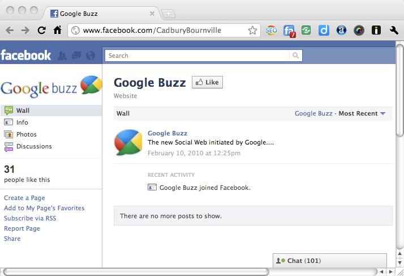Click the Google Buzz page title heading
404x276 pixels.
(x=150, y=83)
